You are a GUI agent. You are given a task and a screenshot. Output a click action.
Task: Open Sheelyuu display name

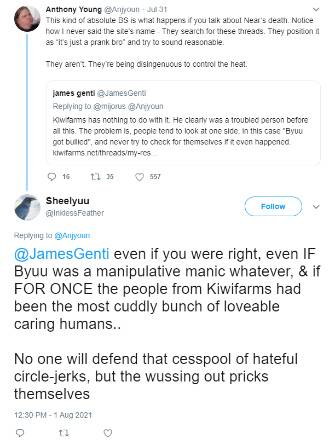[x=67, y=201]
